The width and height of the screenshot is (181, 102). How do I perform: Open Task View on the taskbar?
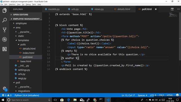55,100
